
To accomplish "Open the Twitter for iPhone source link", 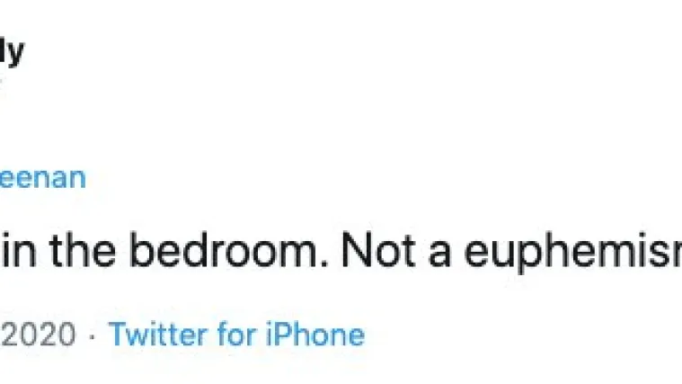I will (236, 335).
